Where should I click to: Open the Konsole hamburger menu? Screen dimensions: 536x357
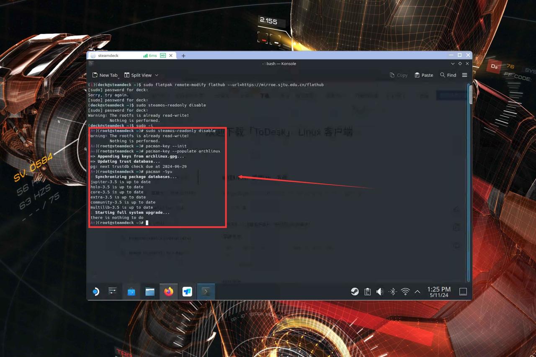[x=464, y=75]
